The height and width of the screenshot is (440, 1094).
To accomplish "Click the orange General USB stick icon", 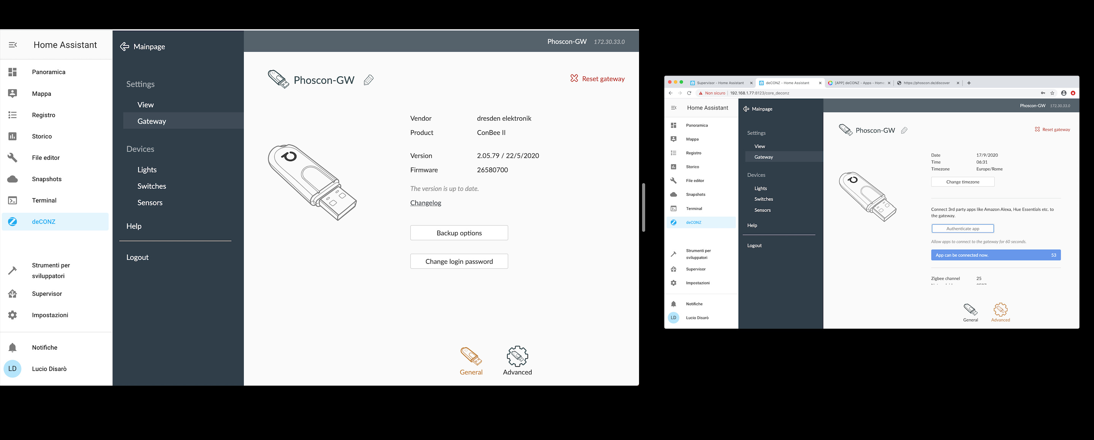I will pos(471,356).
